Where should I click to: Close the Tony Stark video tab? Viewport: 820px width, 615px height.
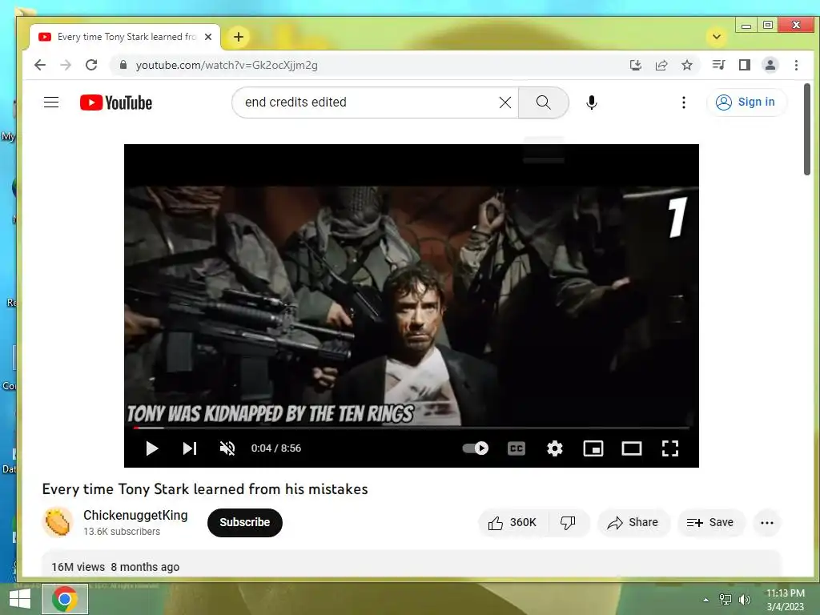[208, 37]
